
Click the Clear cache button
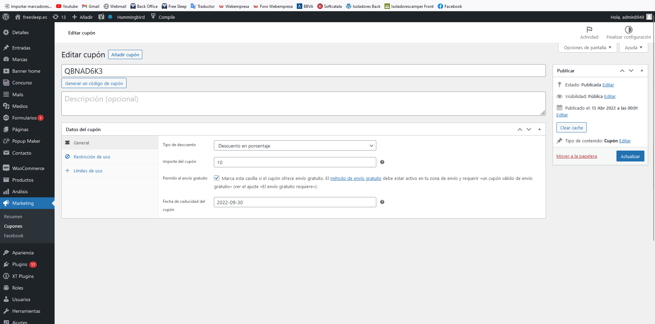571,127
